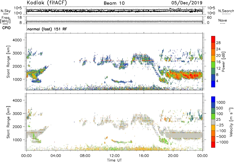Click the "60" tick on the Nave axis
234x162 pixels.
click(209, 18)
